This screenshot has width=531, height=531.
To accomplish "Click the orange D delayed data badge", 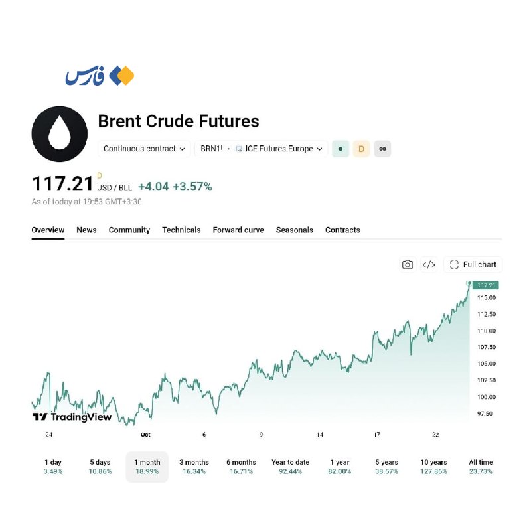I will (x=361, y=149).
